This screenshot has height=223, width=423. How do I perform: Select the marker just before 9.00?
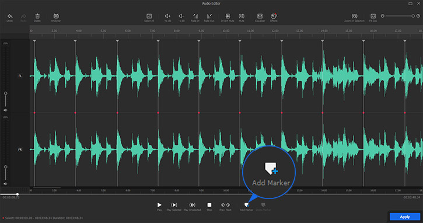(199, 41)
